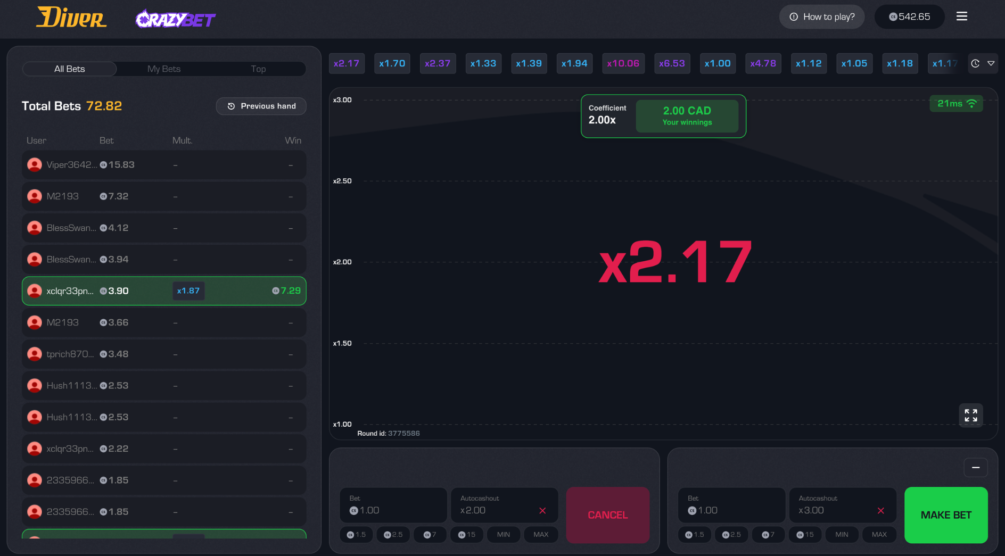
Task: Clear the x3.00 autocashout value
Action: [x=881, y=511]
